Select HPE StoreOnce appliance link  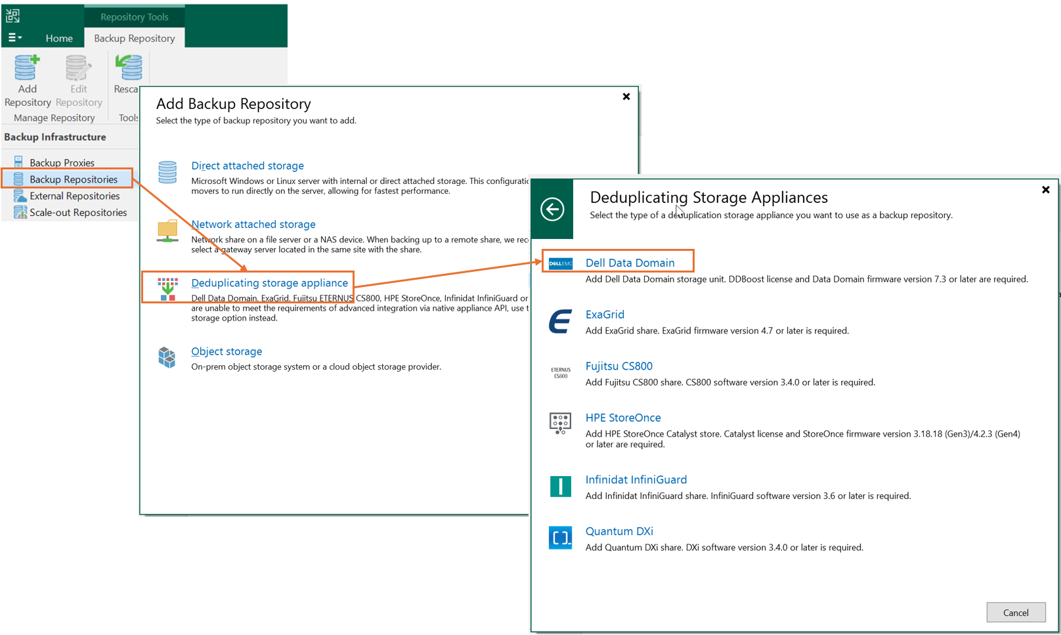pos(623,418)
